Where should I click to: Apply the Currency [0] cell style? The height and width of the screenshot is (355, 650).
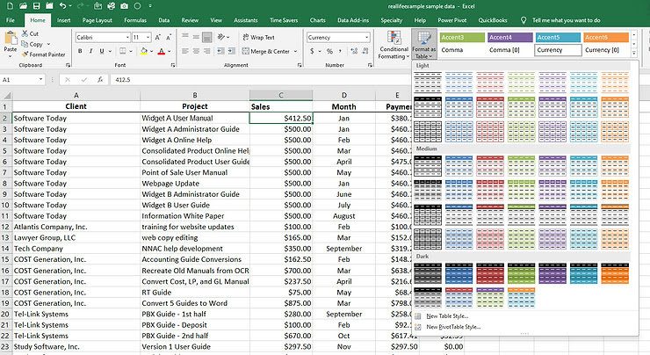[606, 50]
